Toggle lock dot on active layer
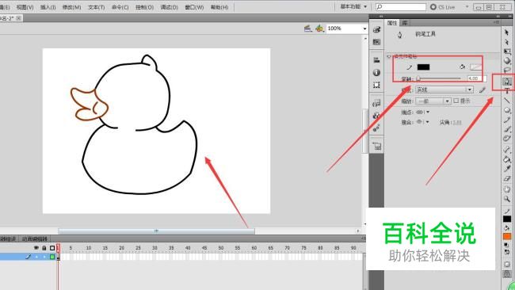515x290 pixels. pyautogui.click(x=44, y=257)
